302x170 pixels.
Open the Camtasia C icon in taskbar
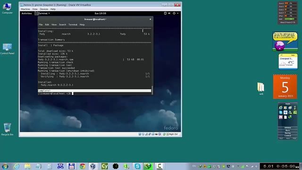point(159,166)
